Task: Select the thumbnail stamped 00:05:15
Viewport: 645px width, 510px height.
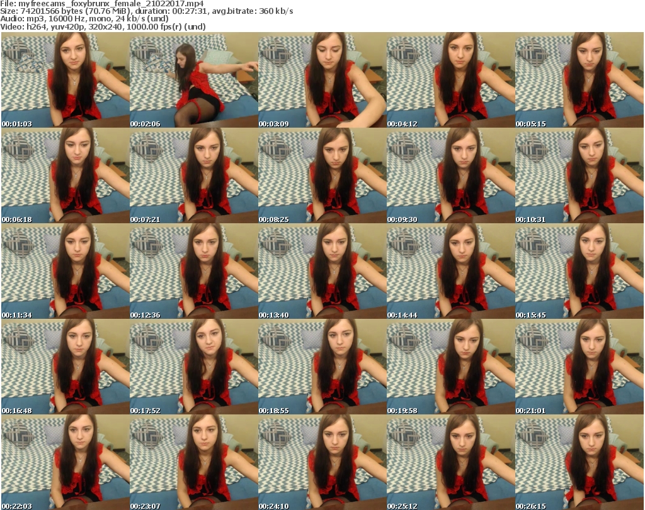Action: [579, 80]
